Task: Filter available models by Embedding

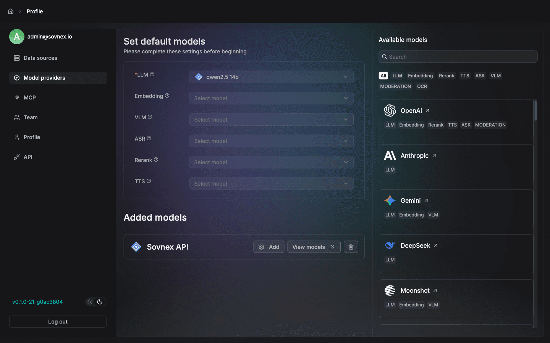Action: (x=421, y=76)
